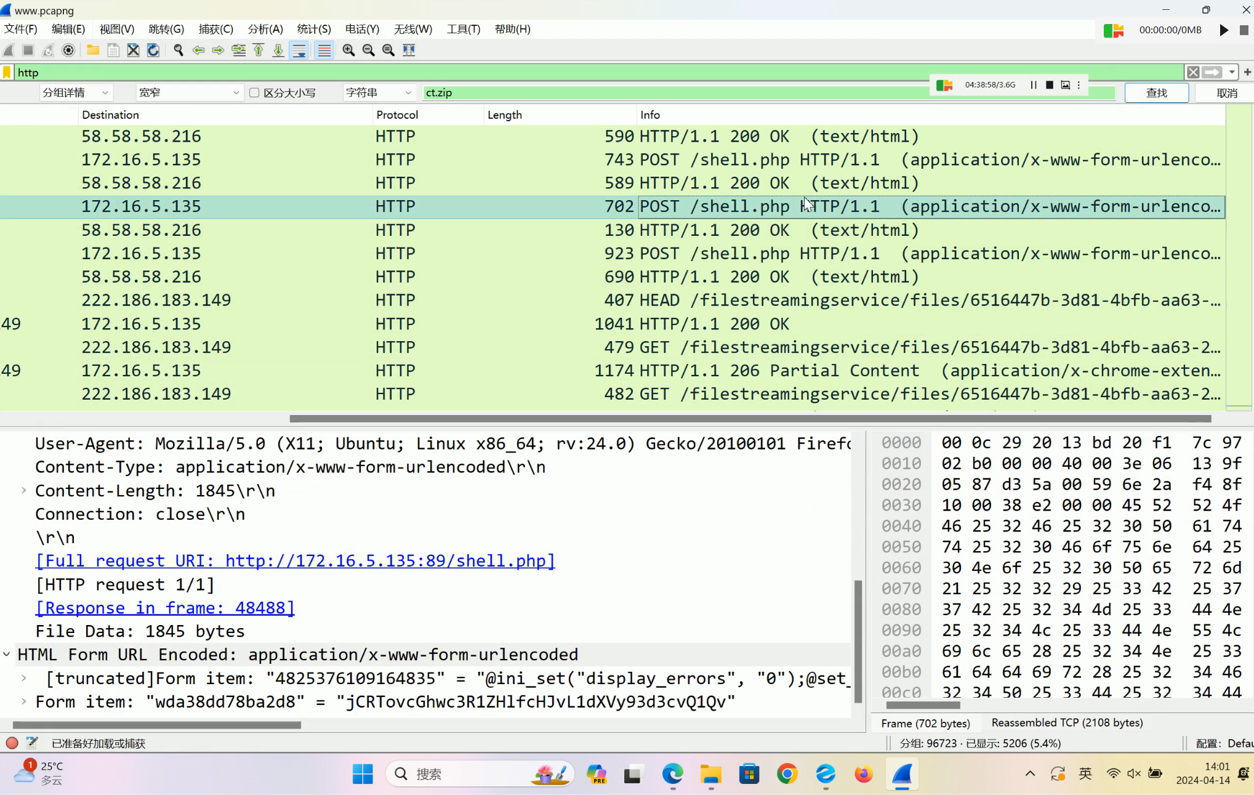The height and width of the screenshot is (795, 1254).
Task: Expand the HTML Form URL Encoded section
Action: click(x=7, y=655)
